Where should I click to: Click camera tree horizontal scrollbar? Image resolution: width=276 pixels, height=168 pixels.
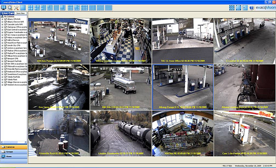(14, 142)
